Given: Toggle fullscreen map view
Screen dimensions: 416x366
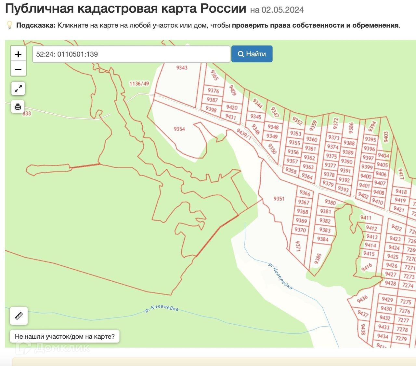Looking at the screenshot, I should point(18,88).
